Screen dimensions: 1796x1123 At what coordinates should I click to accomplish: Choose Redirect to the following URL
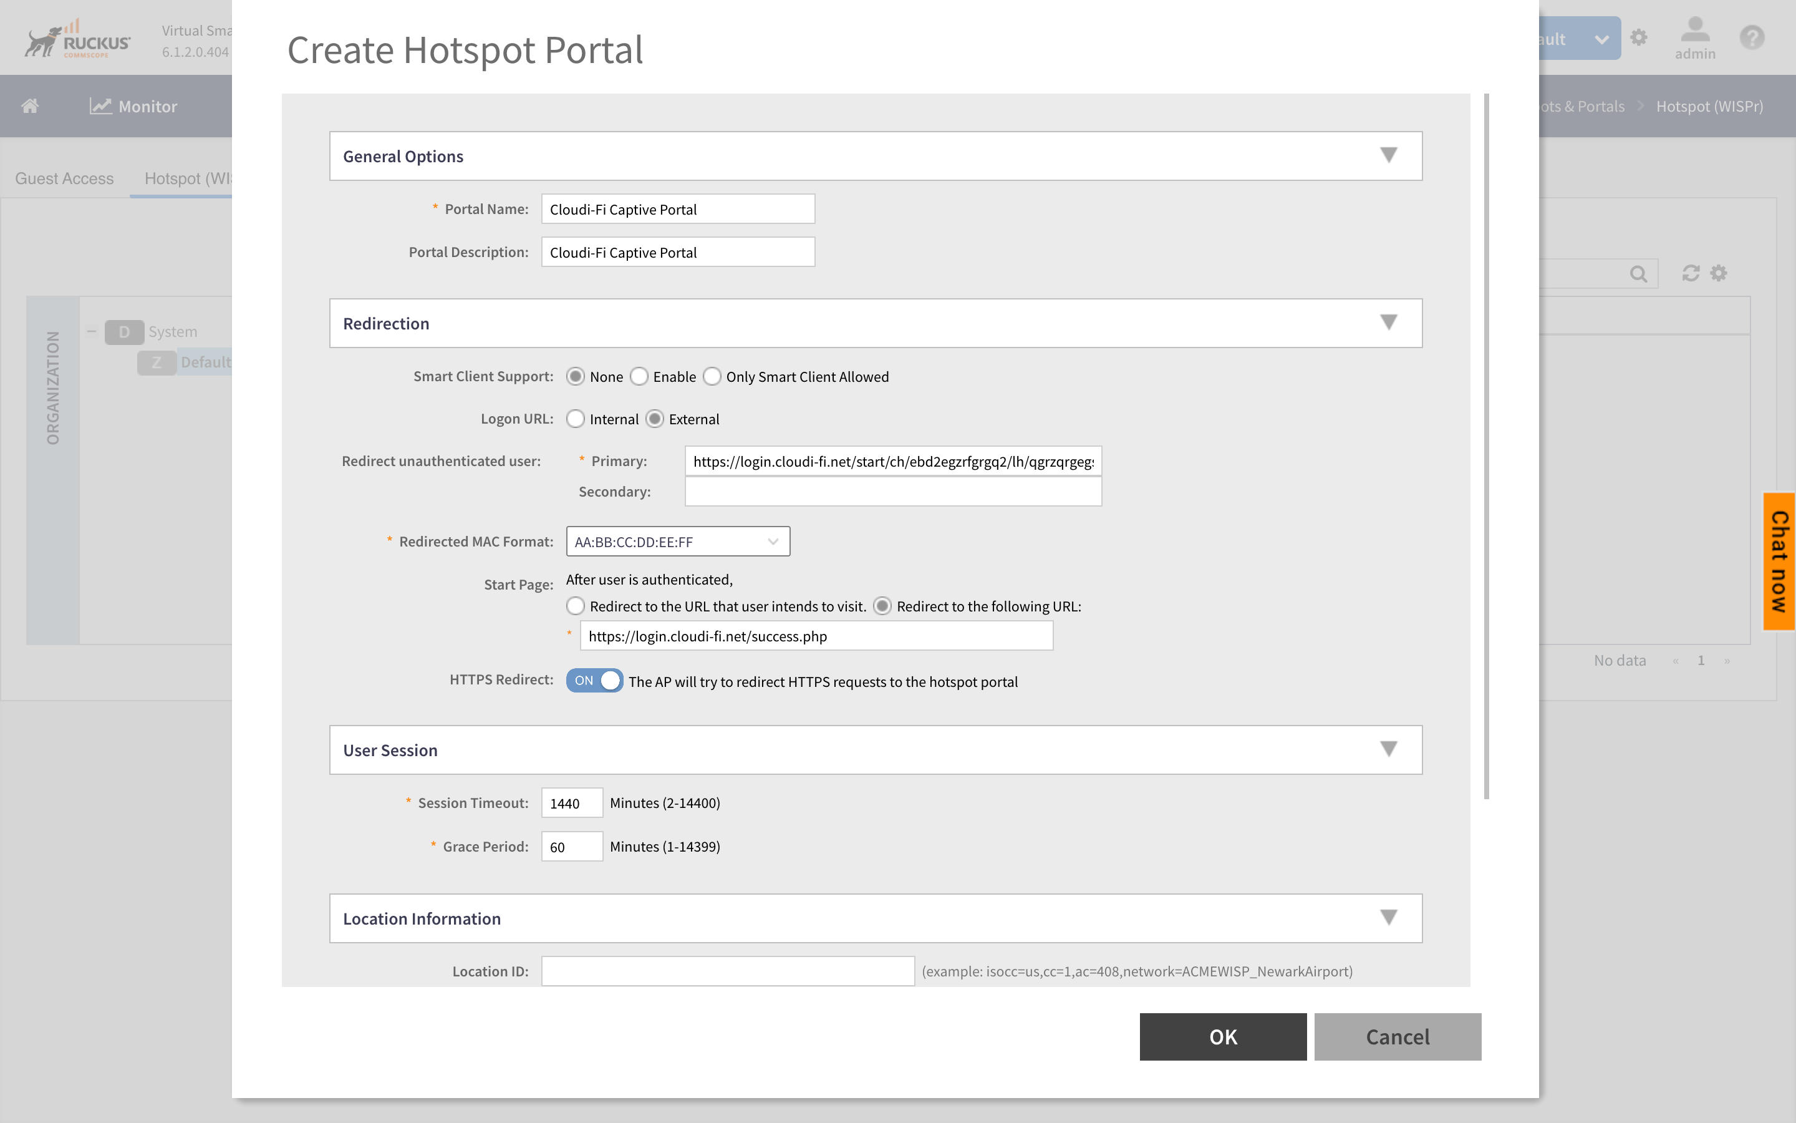point(882,606)
